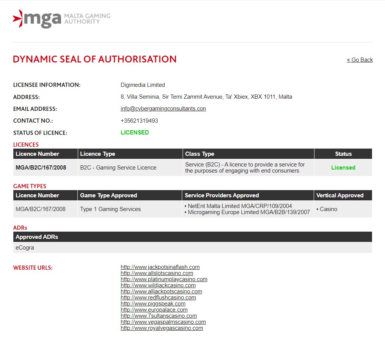
Task: Click the Go Back link
Action: click(360, 60)
